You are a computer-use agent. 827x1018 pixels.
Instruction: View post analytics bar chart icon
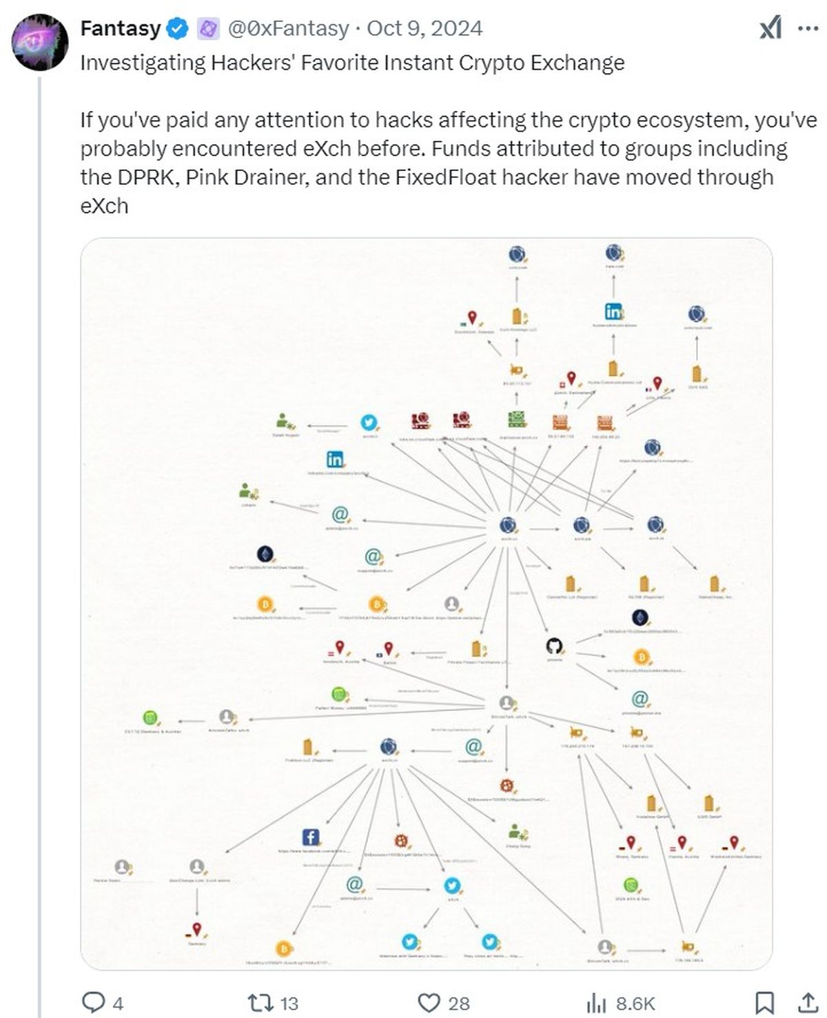coord(595,1002)
